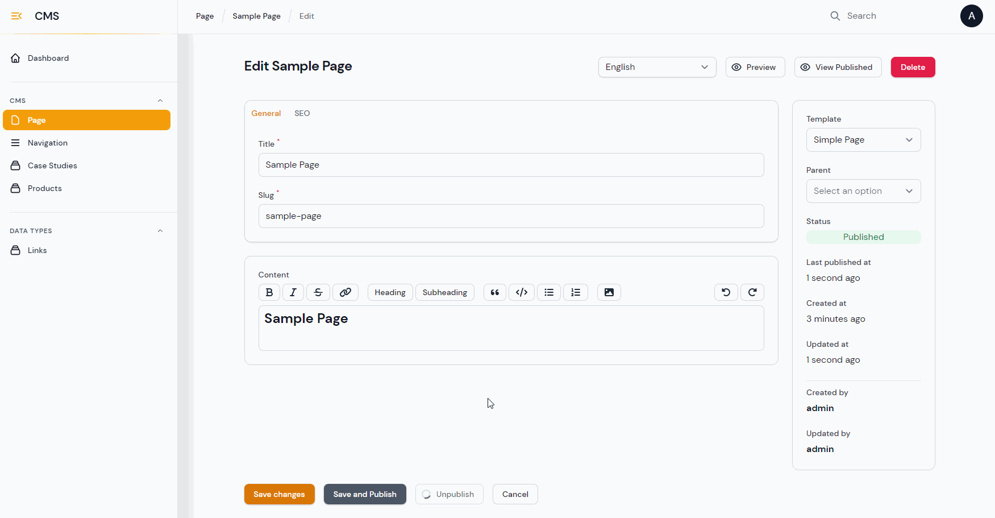Redo the last editor change

(x=752, y=292)
